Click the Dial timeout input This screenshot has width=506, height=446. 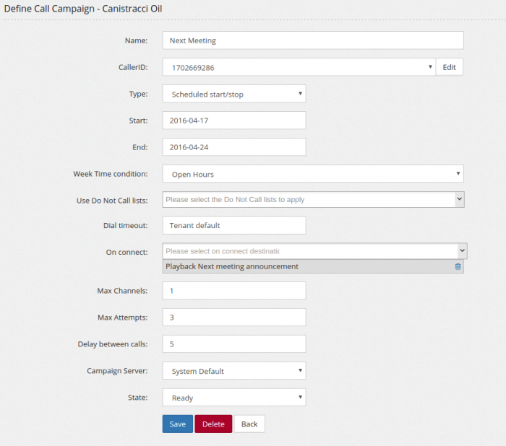point(233,225)
